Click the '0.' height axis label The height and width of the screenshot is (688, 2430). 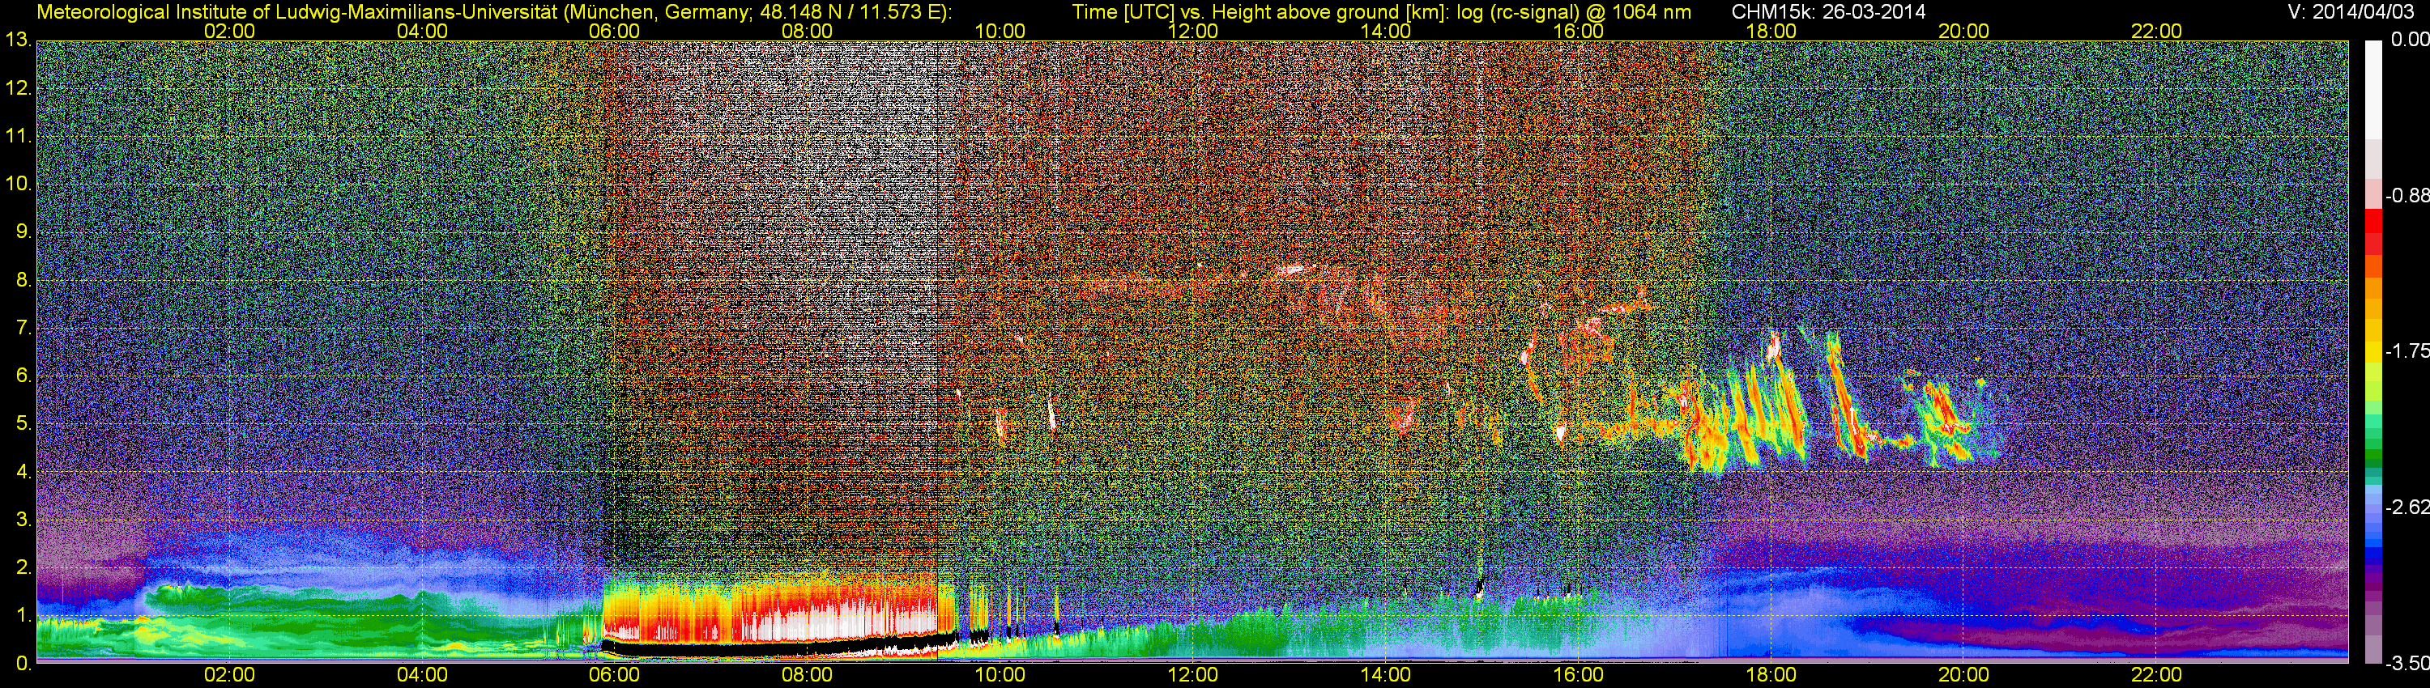[23, 664]
